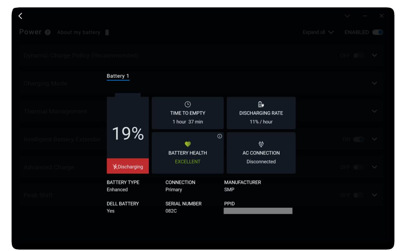Select the Battery 1 tab
401x251 pixels.
pyautogui.click(x=118, y=76)
